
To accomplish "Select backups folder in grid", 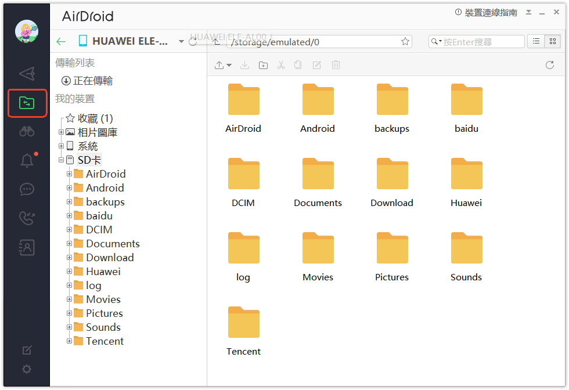I will [x=392, y=109].
